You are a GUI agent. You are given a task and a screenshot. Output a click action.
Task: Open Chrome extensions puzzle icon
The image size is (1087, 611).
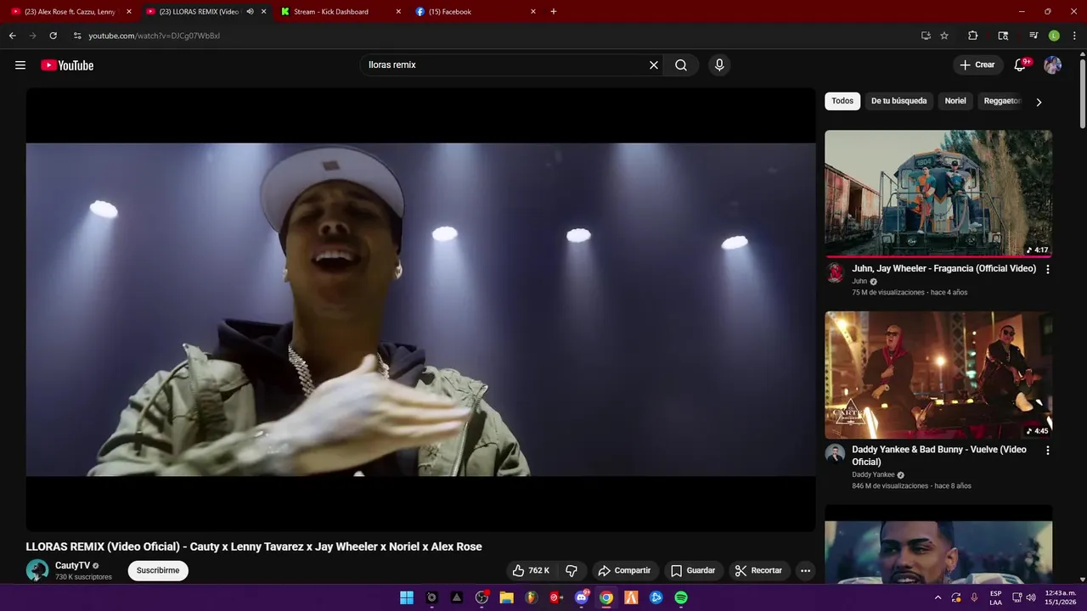pos(973,36)
